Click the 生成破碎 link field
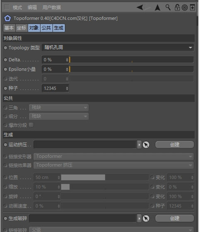Viewport: 200px width, 232px height. click(x=83, y=218)
